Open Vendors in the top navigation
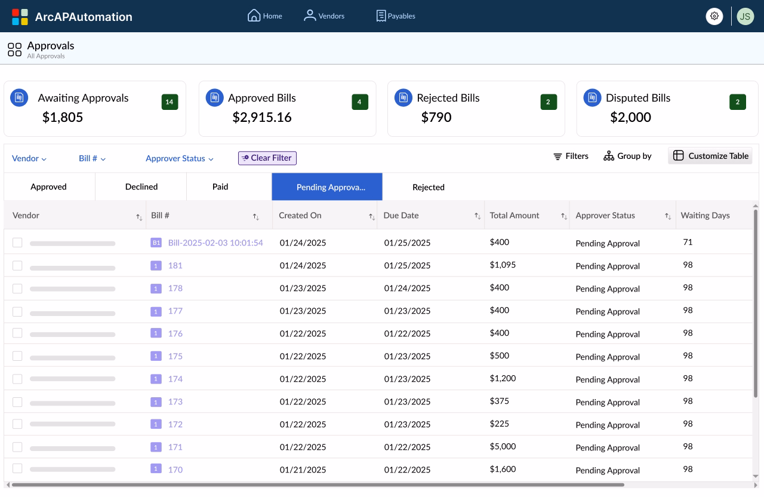Image resolution: width=764 pixels, height=497 pixels. coord(324,16)
